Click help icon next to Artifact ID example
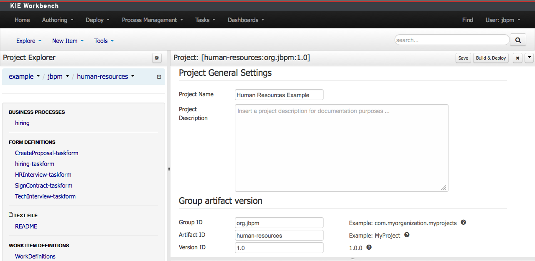This screenshot has height=261, width=535. 407,235
